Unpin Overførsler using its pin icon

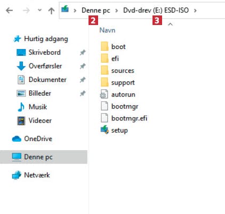click(x=83, y=66)
